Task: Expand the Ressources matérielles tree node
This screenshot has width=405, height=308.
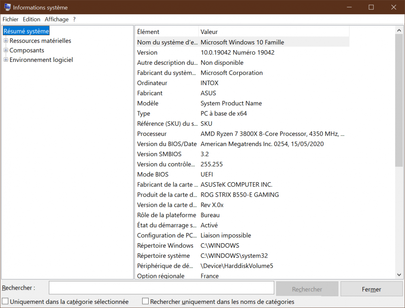Action: (x=6, y=40)
